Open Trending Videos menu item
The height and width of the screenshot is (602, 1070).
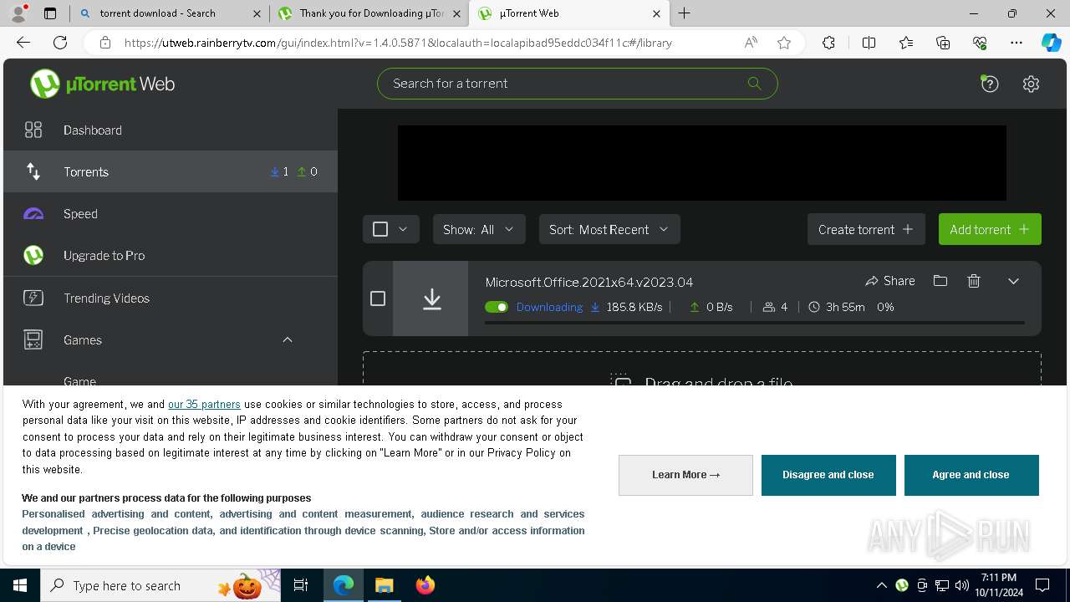point(171,298)
